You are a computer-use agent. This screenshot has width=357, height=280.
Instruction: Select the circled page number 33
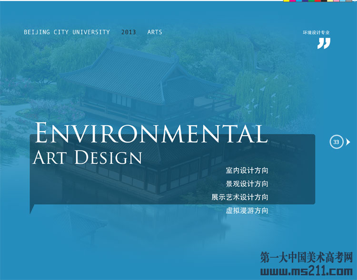pyautogui.click(x=336, y=142)
